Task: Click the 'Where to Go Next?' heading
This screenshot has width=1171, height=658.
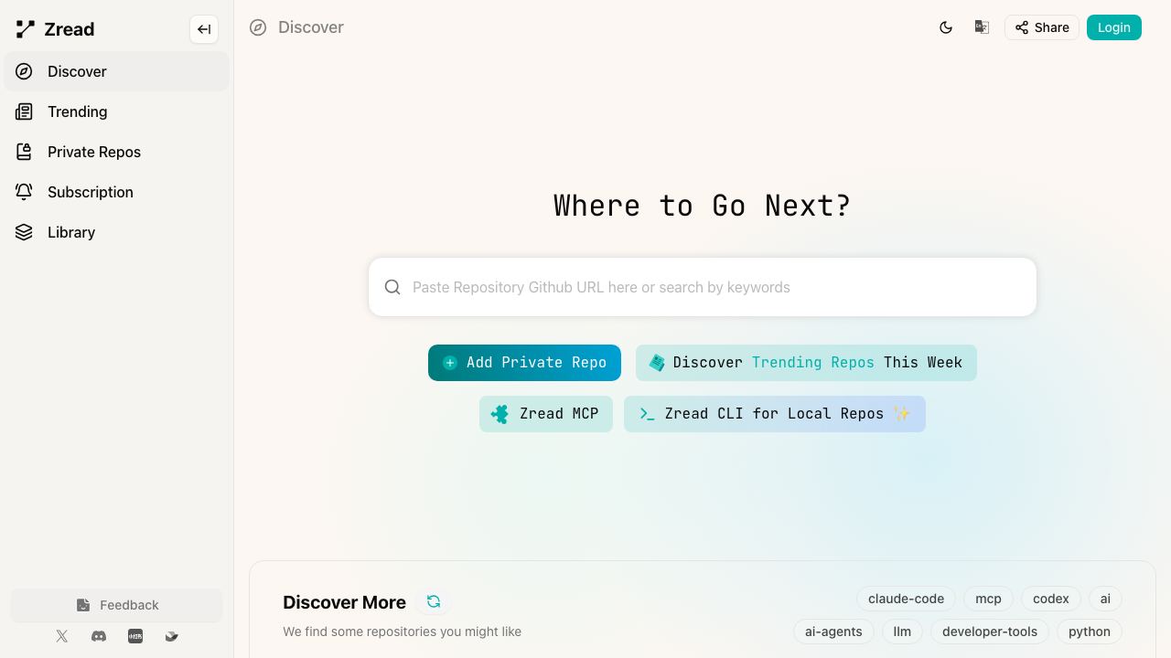Action: [x=703, y=206]
